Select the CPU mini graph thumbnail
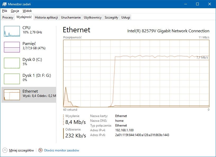The image size is (216, 157). [12, 31]
